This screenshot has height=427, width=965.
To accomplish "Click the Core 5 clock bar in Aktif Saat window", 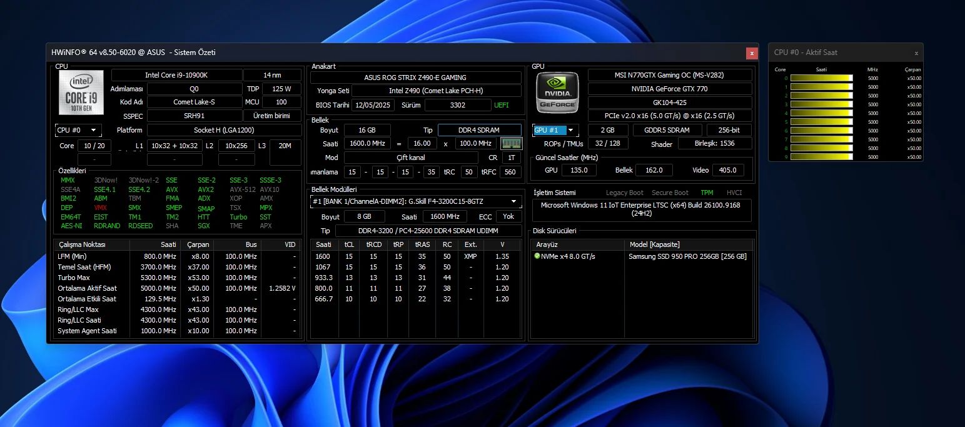I will click(x=822, y=122).
